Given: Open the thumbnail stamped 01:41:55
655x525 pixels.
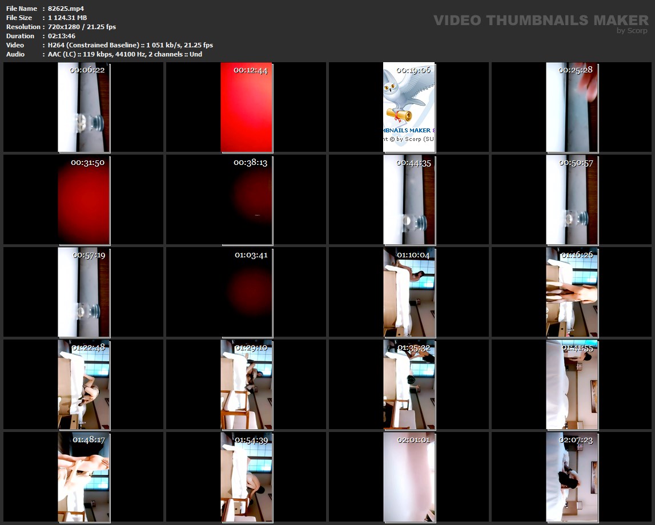Looking at the screenshot, I should tap(572, 385).
